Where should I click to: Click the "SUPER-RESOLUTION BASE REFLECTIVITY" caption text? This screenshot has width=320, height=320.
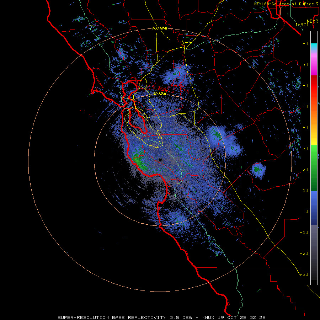[x=112, y=318]
